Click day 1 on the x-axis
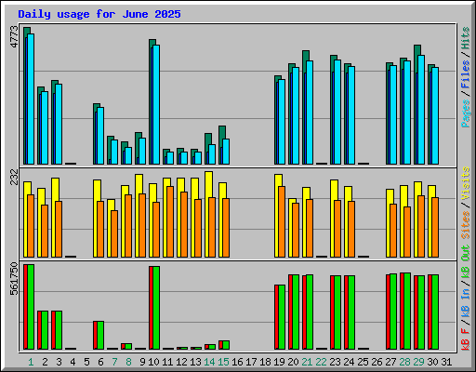This screenshot has height=372, width=476. tap(31, 362)
